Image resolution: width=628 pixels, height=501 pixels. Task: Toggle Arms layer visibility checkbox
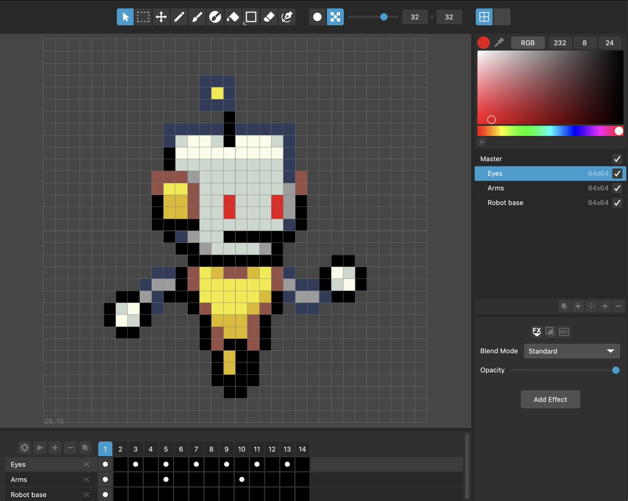[617, 188]
